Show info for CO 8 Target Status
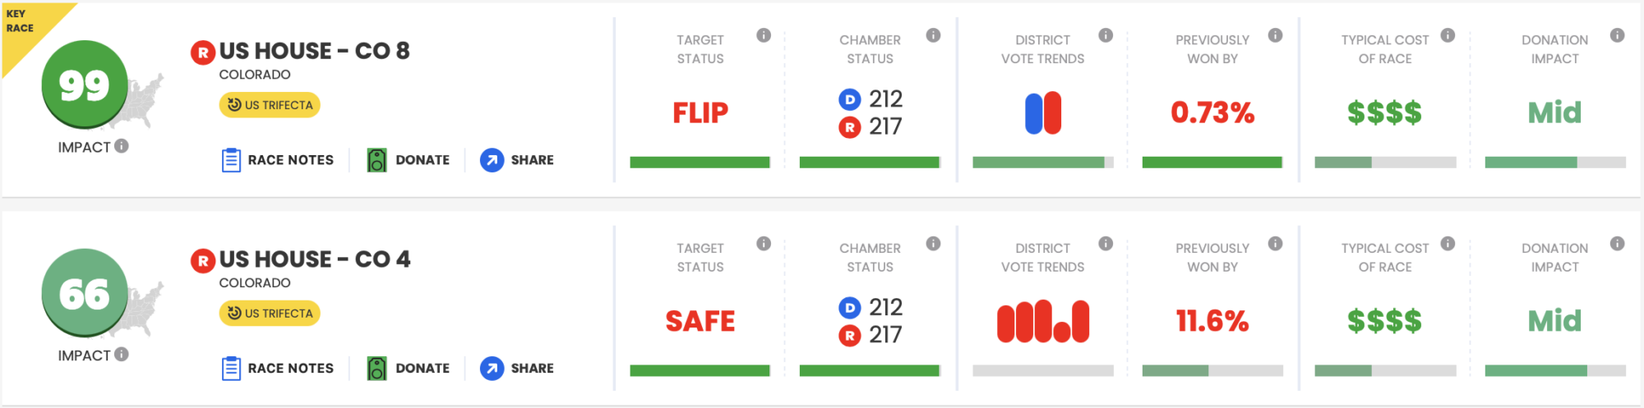This screenshot has height=408, width=1644. click(764, 35)
